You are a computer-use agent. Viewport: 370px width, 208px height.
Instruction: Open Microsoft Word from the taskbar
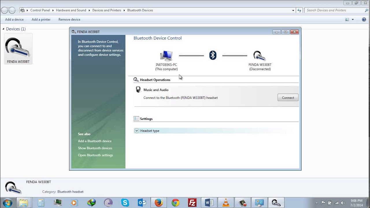pyautogui.click(x=209, y=203)
